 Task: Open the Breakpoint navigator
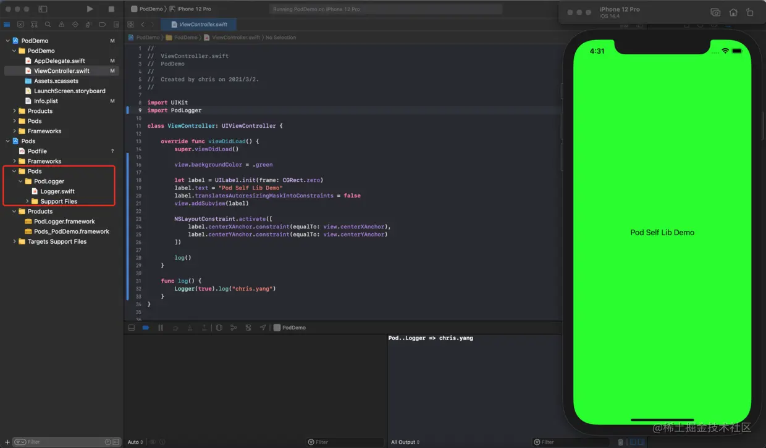click(103, 25)
